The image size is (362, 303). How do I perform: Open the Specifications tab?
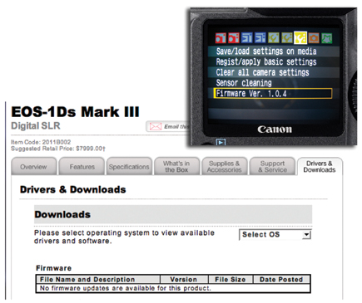point(129,166)
